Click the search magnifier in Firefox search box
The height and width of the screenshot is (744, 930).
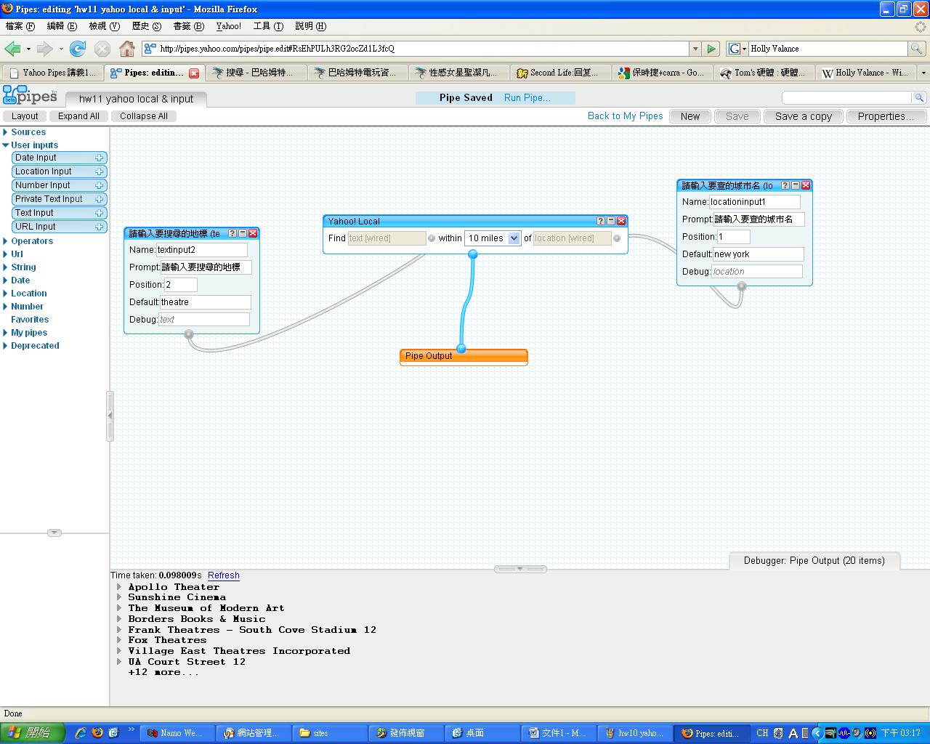click(917, 49)
